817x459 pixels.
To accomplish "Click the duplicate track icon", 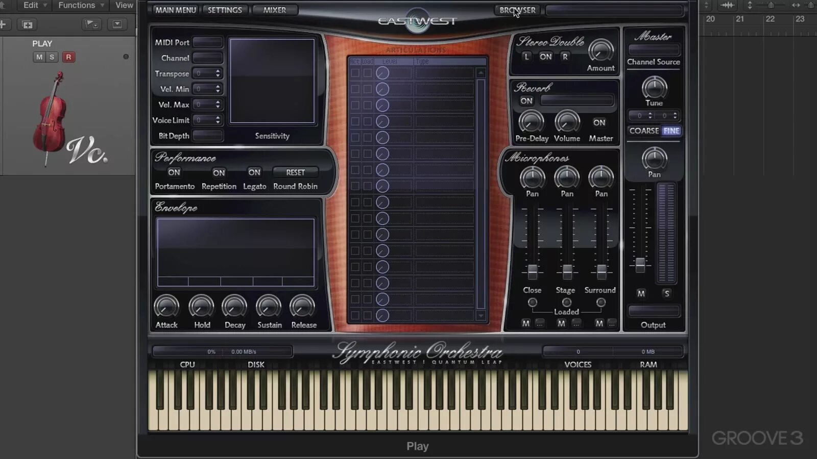I will (27, 24).
